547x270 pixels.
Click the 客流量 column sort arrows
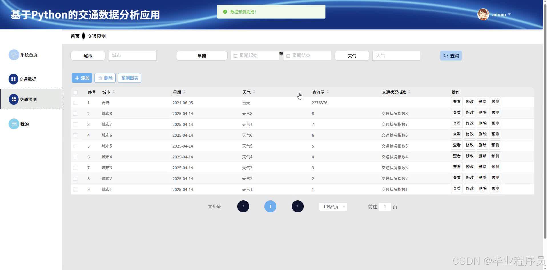click(x=327, y=92)
